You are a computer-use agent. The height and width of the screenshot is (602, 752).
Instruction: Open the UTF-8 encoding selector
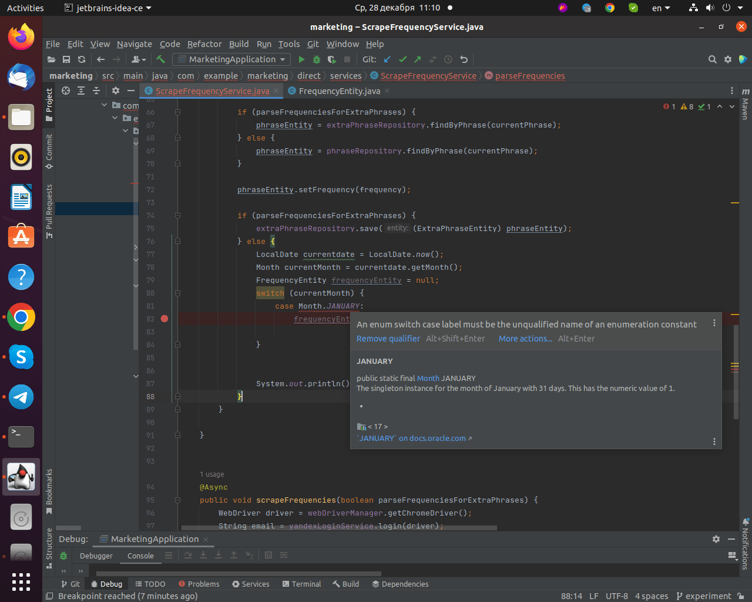pos(617,596)
